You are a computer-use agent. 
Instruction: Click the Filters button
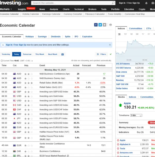(x=101, y=54)
